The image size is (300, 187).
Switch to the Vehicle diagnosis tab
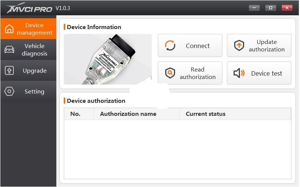[x=34, y=50]
